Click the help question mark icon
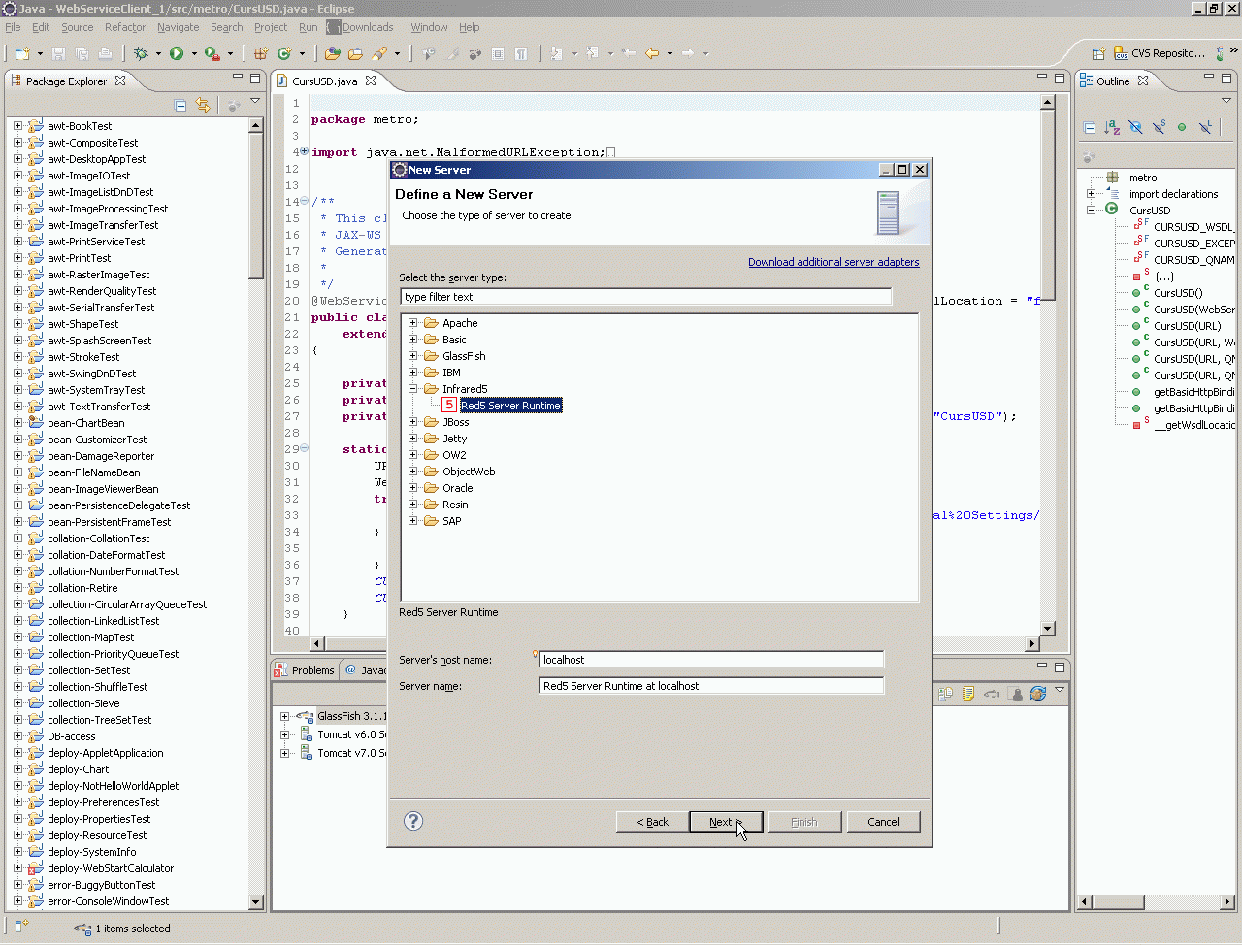The height and width of the screenshot is (945, 1242). point(413,821)
